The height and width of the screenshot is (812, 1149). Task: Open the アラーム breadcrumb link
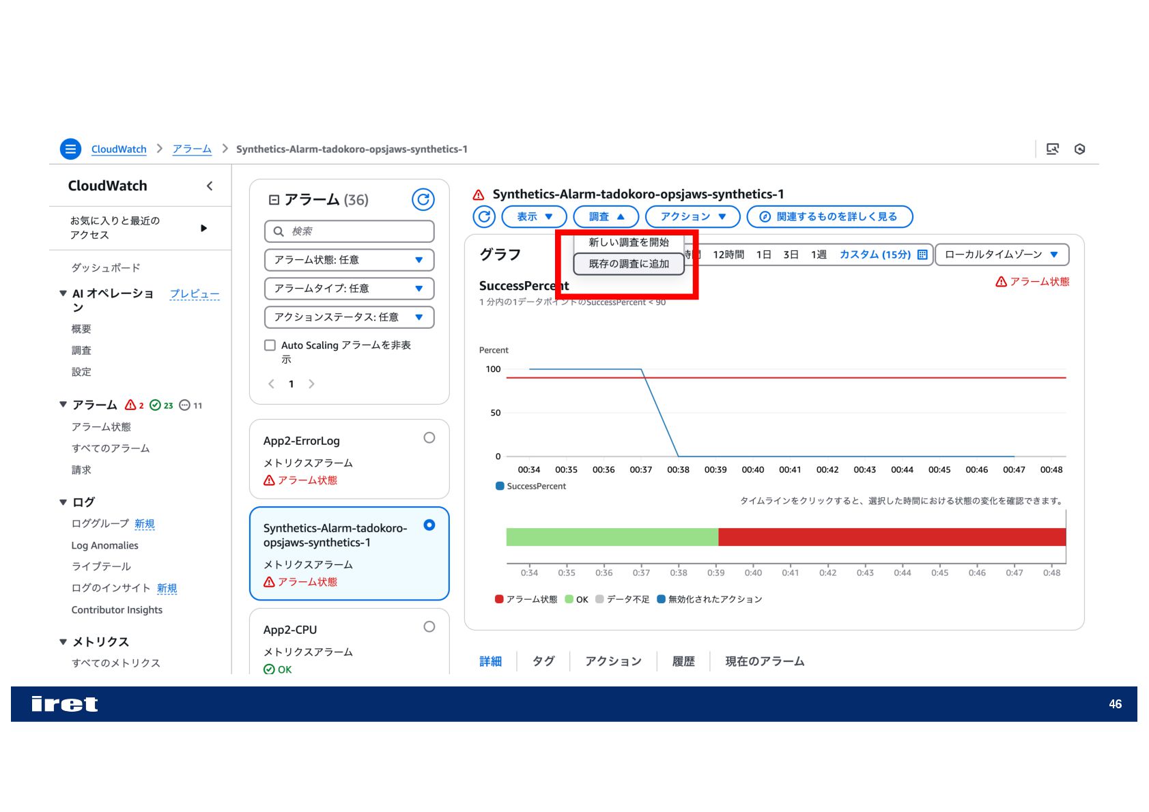[192, 149]
